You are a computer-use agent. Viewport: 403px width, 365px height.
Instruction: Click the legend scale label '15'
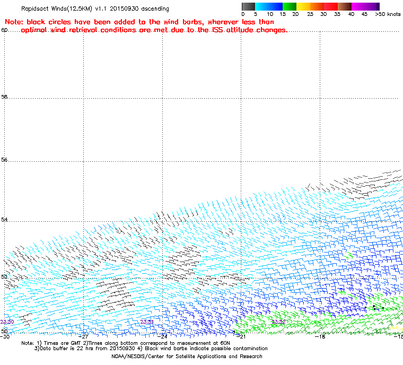point(283,14)
